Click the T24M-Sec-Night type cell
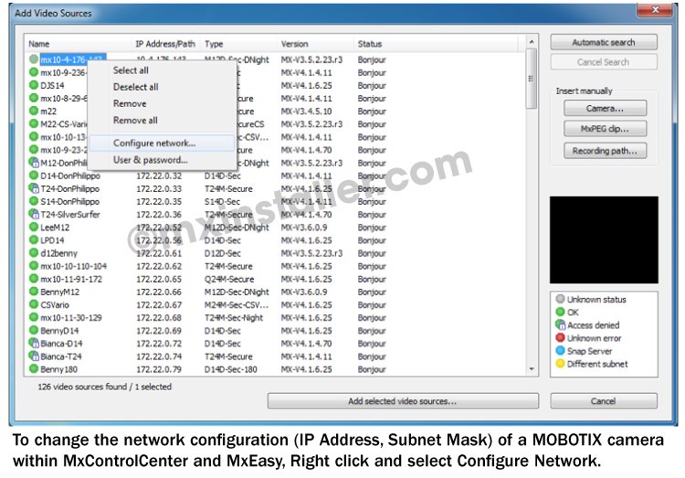 [234, 318]
